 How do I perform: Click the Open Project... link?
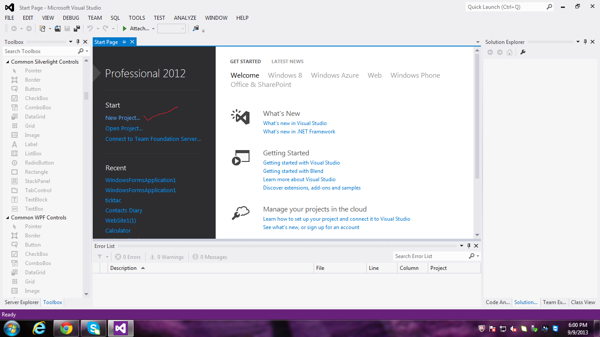pyautogui.click(x=124, y=129)
